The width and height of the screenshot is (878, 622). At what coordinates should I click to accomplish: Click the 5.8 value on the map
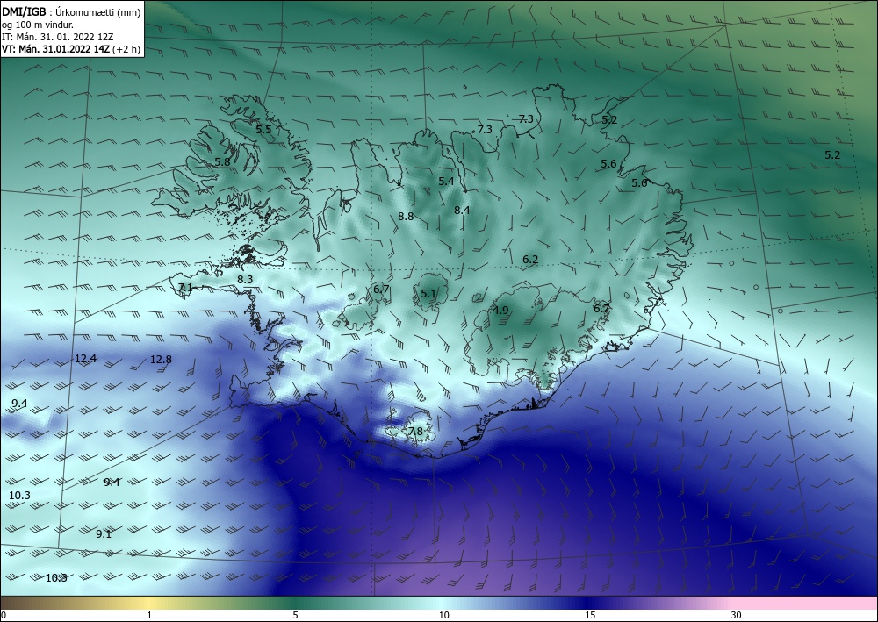point(222,161)
